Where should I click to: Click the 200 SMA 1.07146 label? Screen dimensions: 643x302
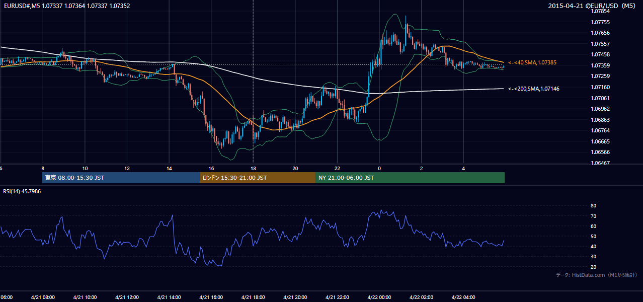[x=533, y=89]
